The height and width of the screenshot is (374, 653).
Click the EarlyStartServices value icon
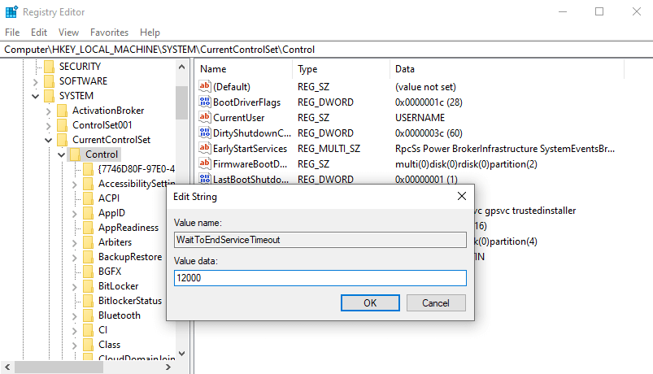click(204, 148)
